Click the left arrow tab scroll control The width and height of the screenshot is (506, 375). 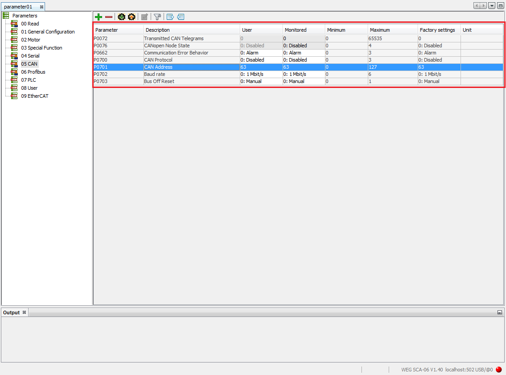476,5
